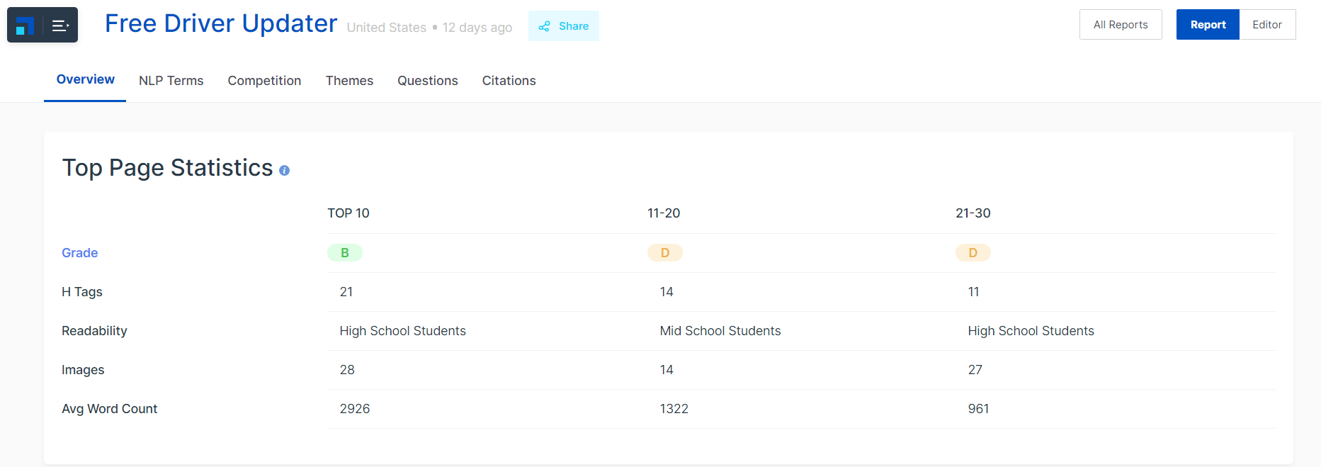Click the Top Page Statistics heading
1321x467 pixels.
(x=168, y=168)
